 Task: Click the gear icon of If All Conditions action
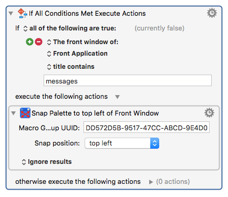click(x=212, y=13)
